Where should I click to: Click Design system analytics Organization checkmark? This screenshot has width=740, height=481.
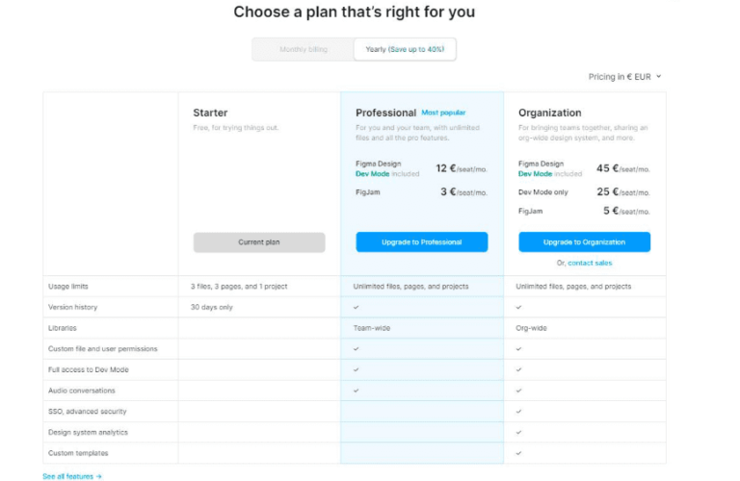point(519,432)
